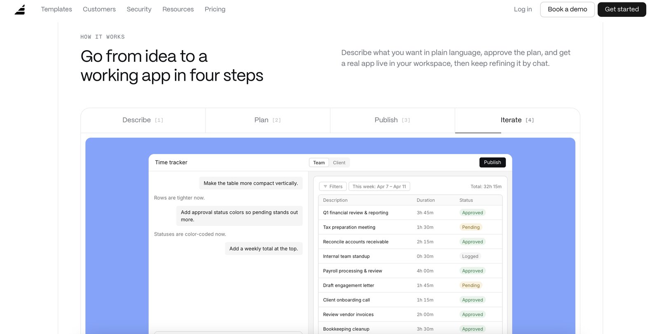The height and width of the screenshot is (334, 659).
Task: Click the Tax preparation meeting row
Action: coord(410,227)
